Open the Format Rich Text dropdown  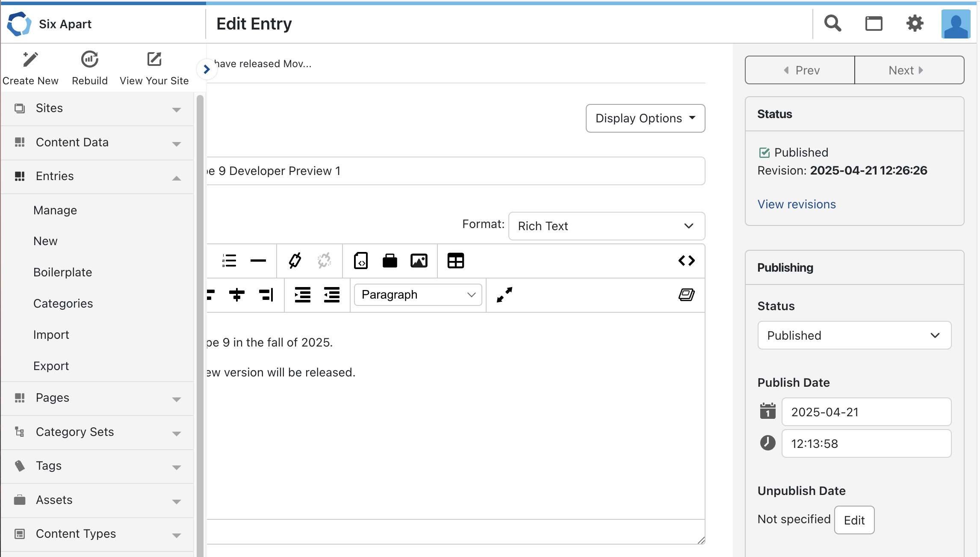(606, 226)
